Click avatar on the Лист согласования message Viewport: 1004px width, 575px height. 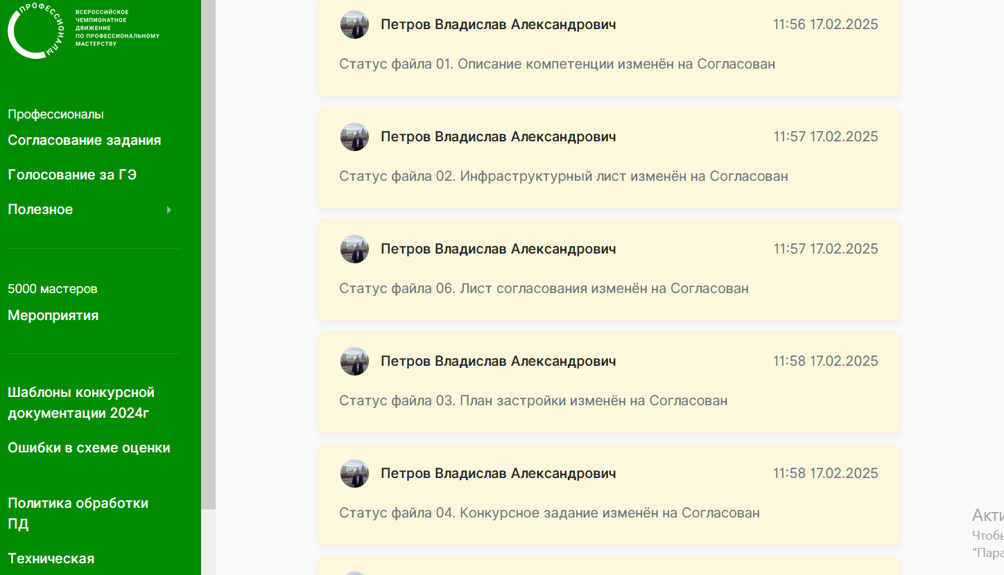click(354, 249)
